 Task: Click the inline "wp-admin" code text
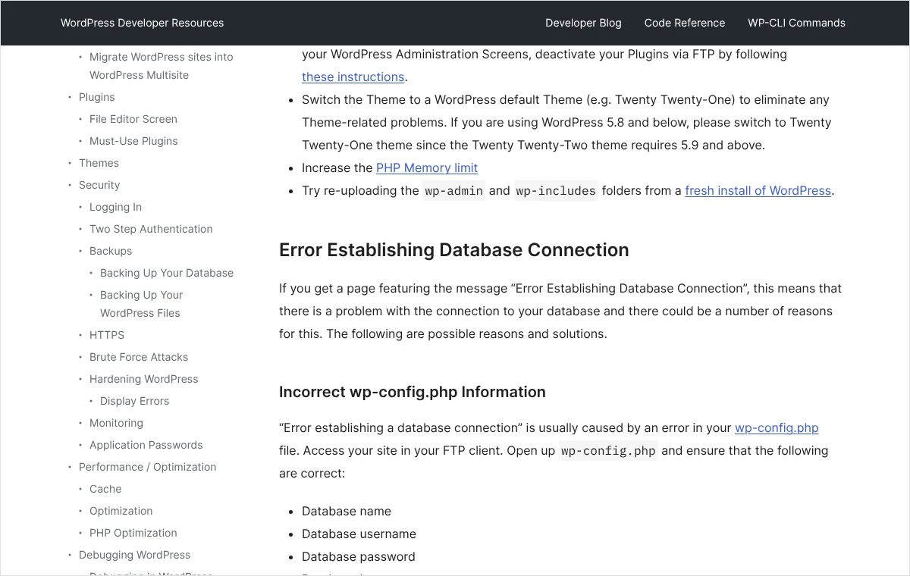[453, 190]
